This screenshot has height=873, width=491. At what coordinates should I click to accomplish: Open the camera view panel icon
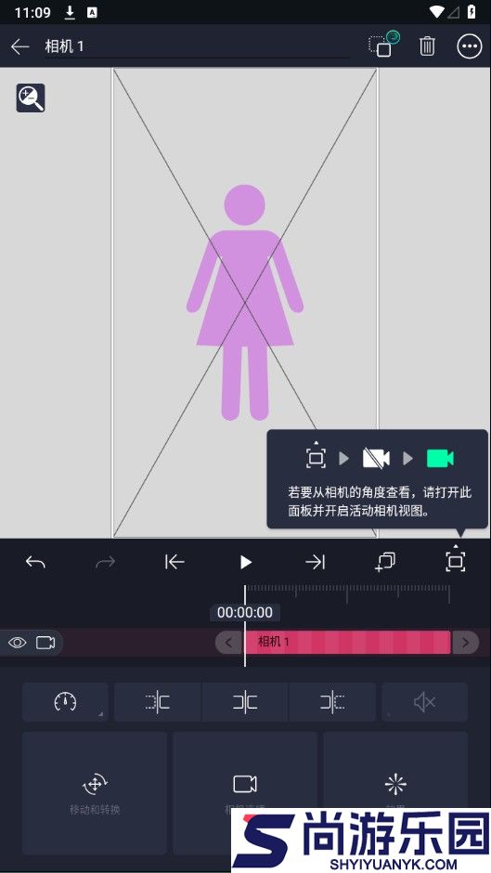coord(456,559)
